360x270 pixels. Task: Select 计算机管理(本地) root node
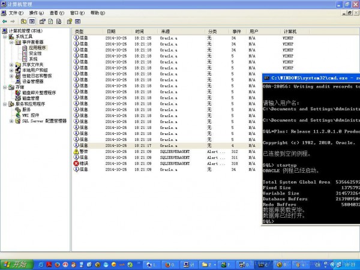click(x=25, y=31)
